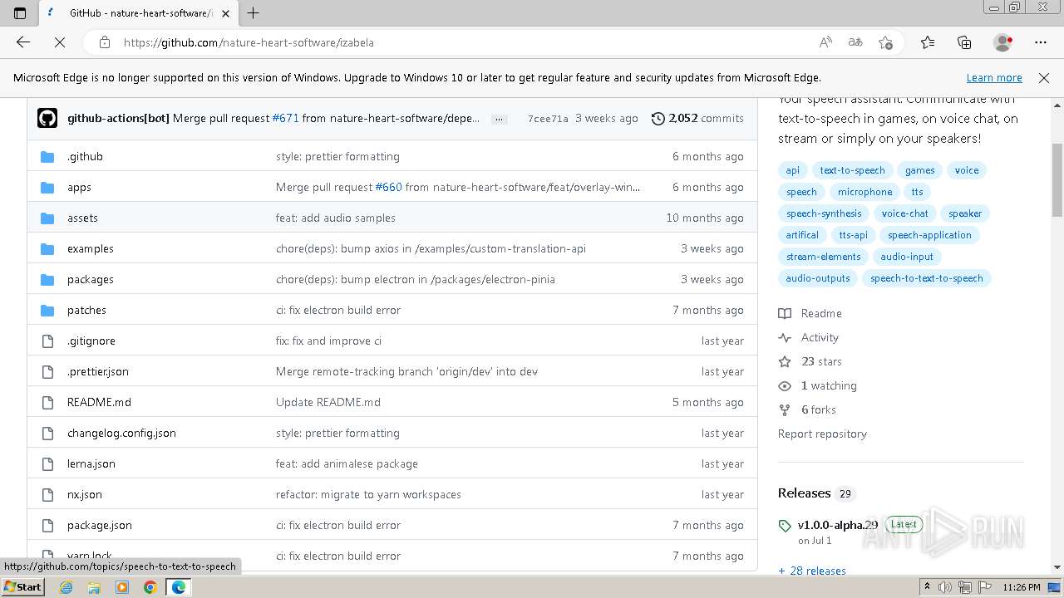Image resolution: width=1064 pixels, height=598 pixels.
Task: Open pull request #660 link
Action: click(388, 187)
